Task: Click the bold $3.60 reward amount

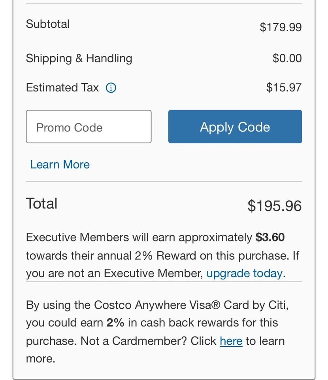Action: (x=270, y=237)
